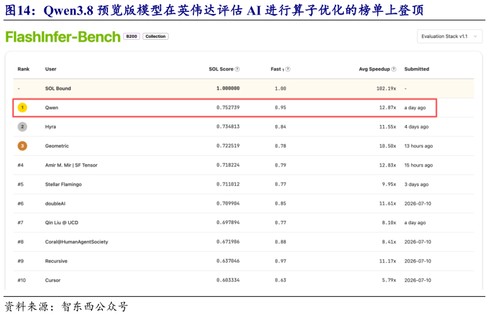Click the Submitted column header

[416, 69]
